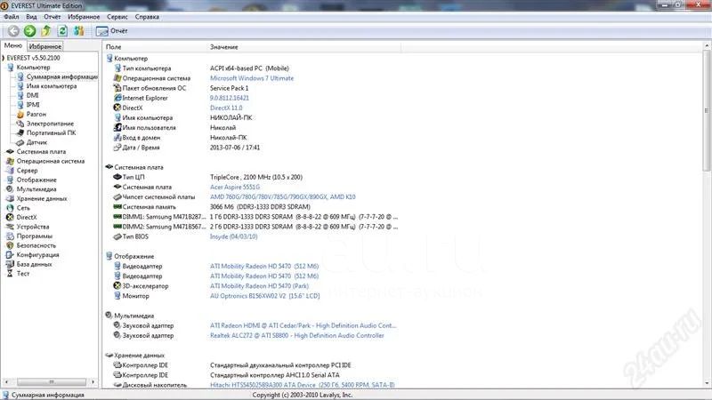
Task: Open the Сервис menu
Action: point(117,17)
